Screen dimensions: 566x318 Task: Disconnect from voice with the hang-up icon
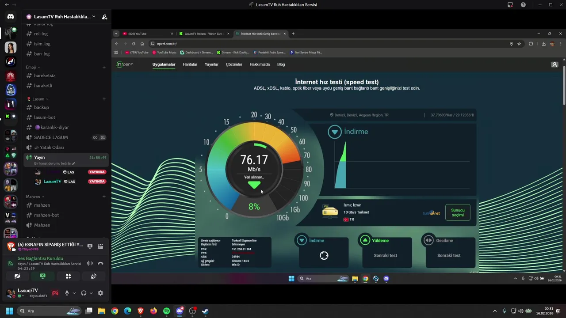point(100,263)
